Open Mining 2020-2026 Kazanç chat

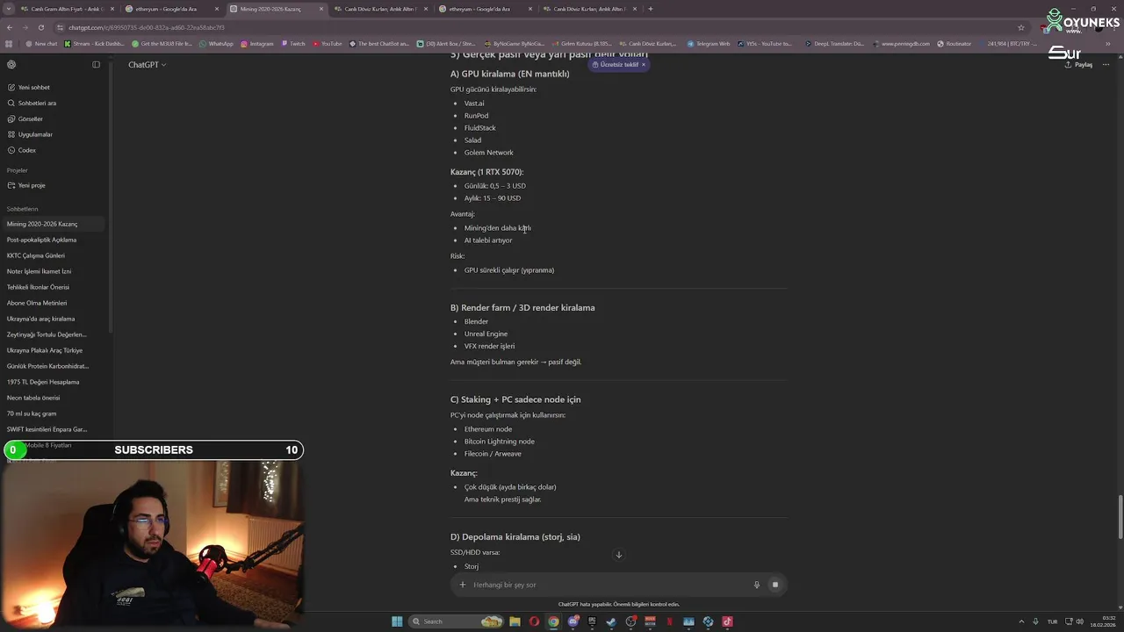(x=53, y=224)
